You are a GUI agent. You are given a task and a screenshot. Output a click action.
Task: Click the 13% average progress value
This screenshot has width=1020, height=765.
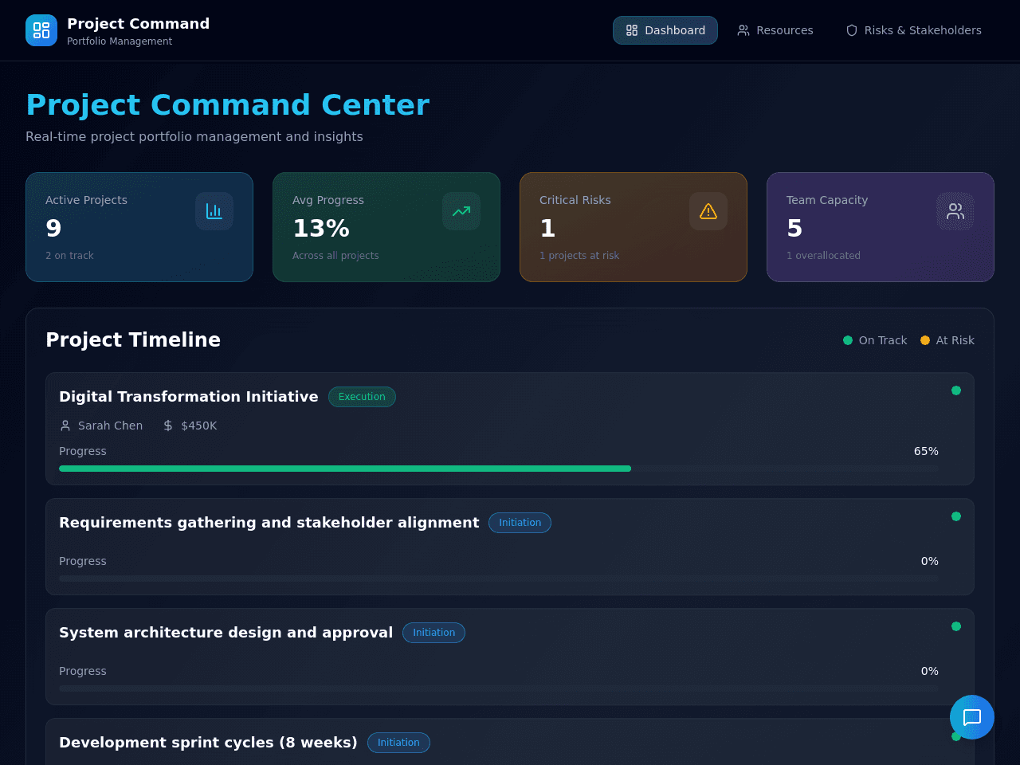click(x=321, y=229)
